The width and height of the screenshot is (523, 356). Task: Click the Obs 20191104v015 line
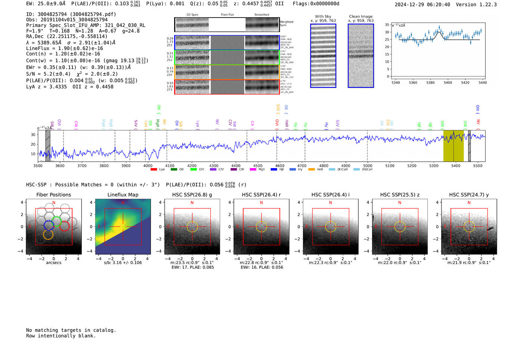[x=67, y=19]
